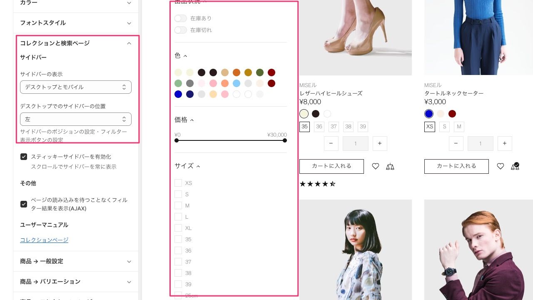Screen dimensions: 533x300
Task: Click the quantity field for レザーハイヒールシューズ
Action: click(355, 143)
